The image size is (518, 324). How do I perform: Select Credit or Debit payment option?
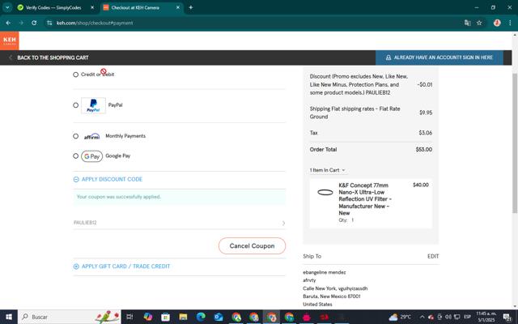tap(75, 75)
